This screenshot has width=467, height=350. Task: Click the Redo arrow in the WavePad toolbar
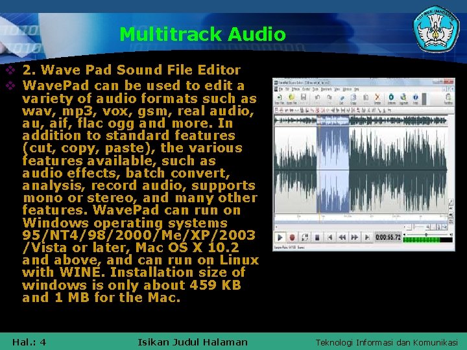pos(329,99)
